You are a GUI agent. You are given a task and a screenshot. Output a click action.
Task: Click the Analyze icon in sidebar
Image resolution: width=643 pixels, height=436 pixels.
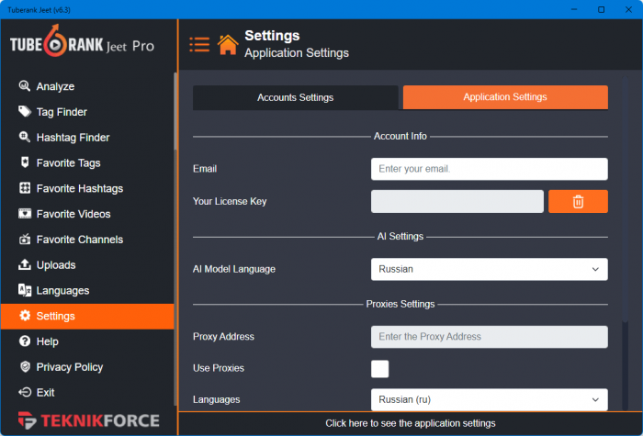[x=25, y=86]
